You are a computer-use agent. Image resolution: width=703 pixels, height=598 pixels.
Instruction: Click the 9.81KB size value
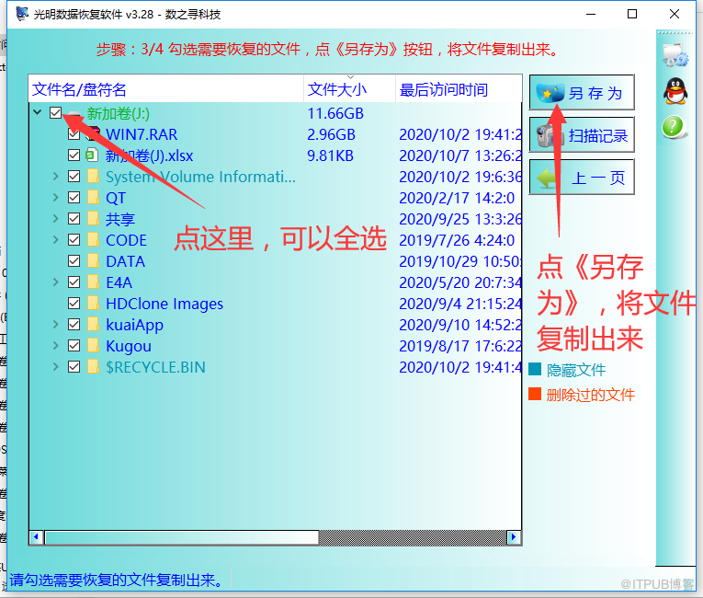(x=330, y=155)
